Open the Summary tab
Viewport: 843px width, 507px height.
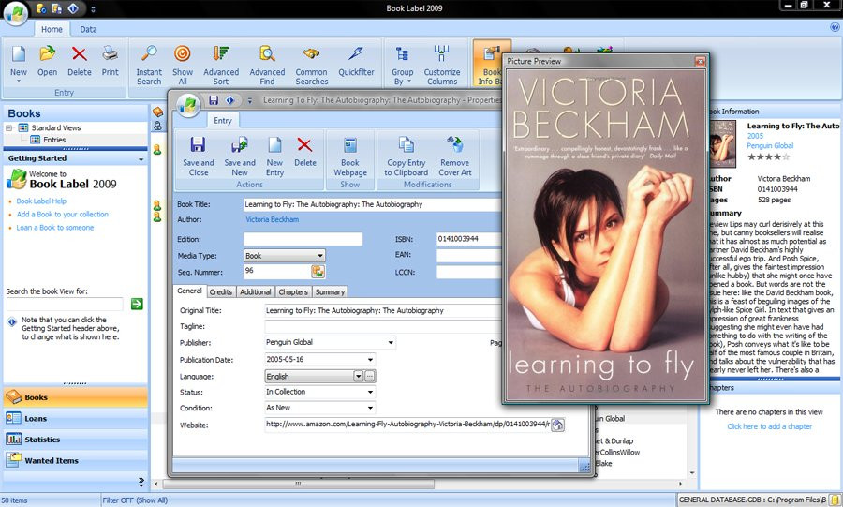[330, 292]
